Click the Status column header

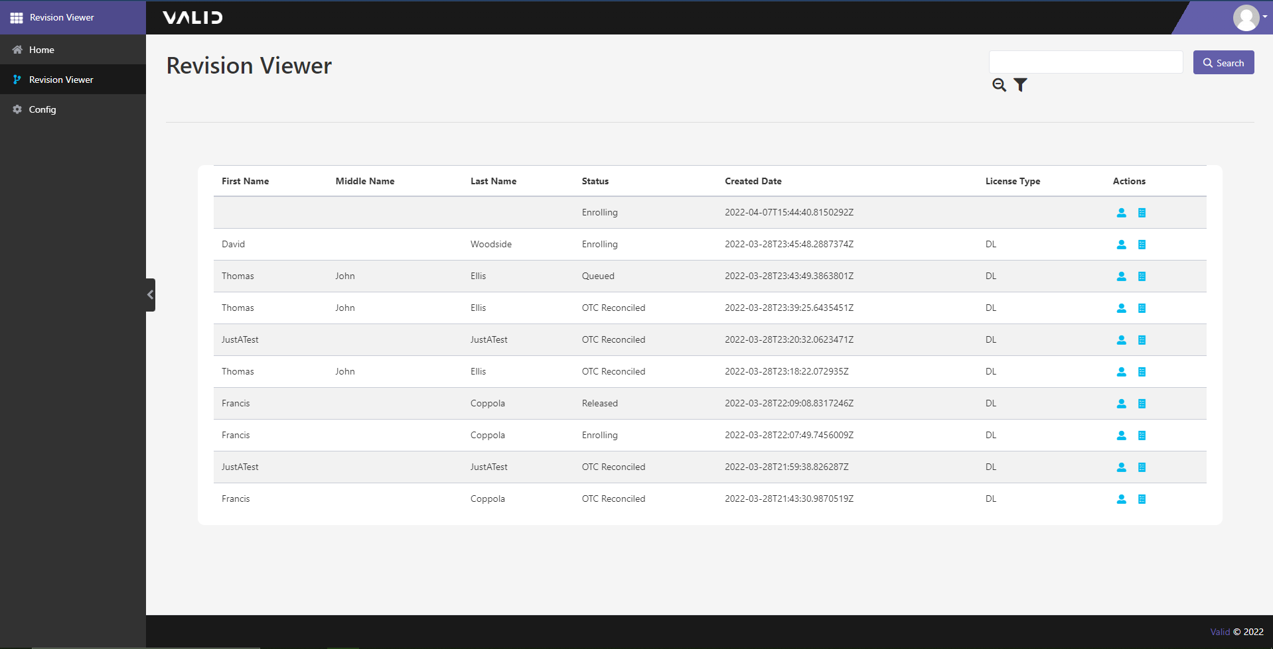[x=595, y=181]
